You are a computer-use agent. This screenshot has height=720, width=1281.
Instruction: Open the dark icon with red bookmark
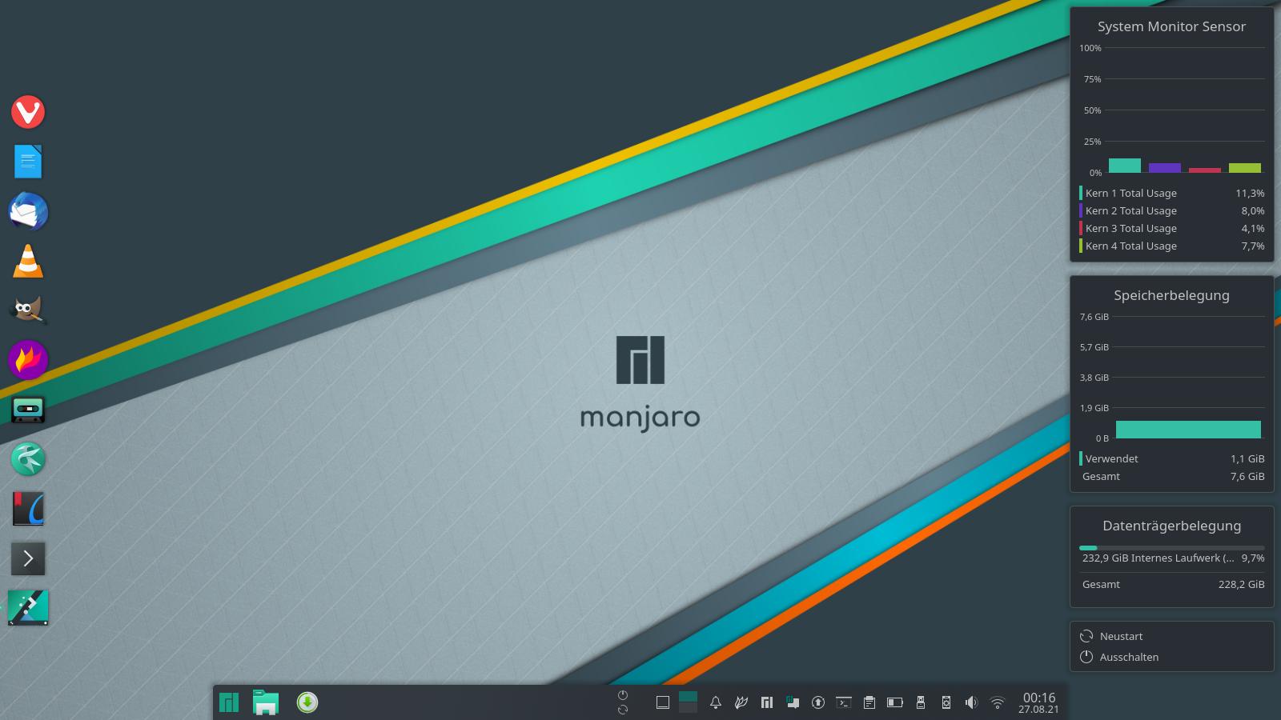(x=28, y=509)
